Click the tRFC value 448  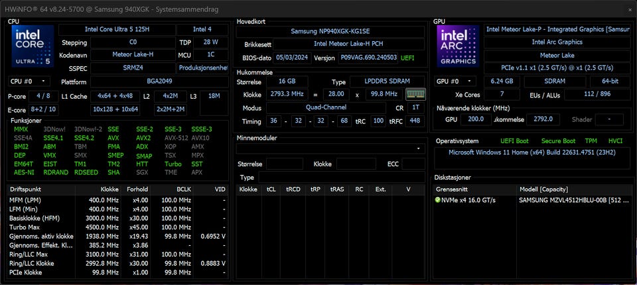[x=415, y=121]
